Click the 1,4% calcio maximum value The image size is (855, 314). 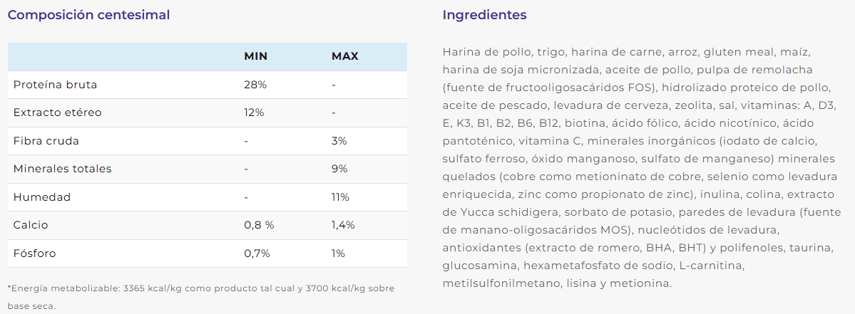344,225
